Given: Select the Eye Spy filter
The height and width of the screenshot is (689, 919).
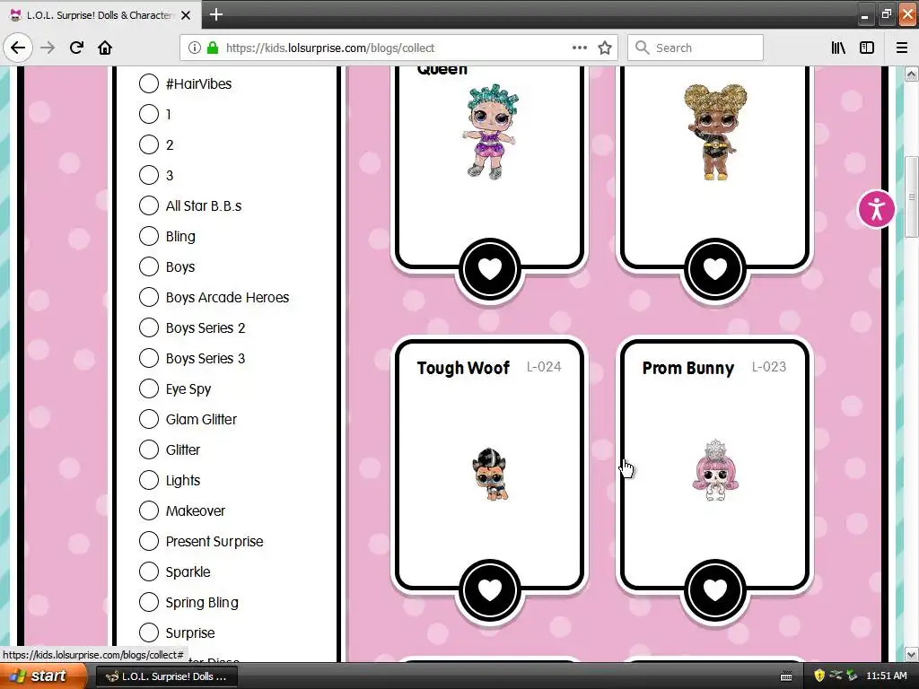Looking at the screenshot, I should pyautogui.click(x=149, y=388).
